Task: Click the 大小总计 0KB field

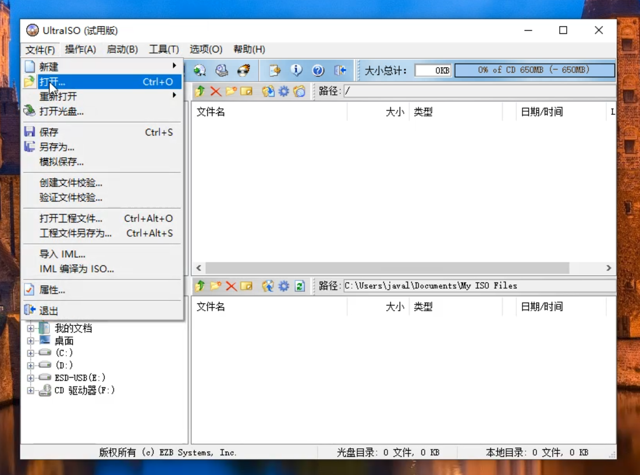Action: (433, 70)
